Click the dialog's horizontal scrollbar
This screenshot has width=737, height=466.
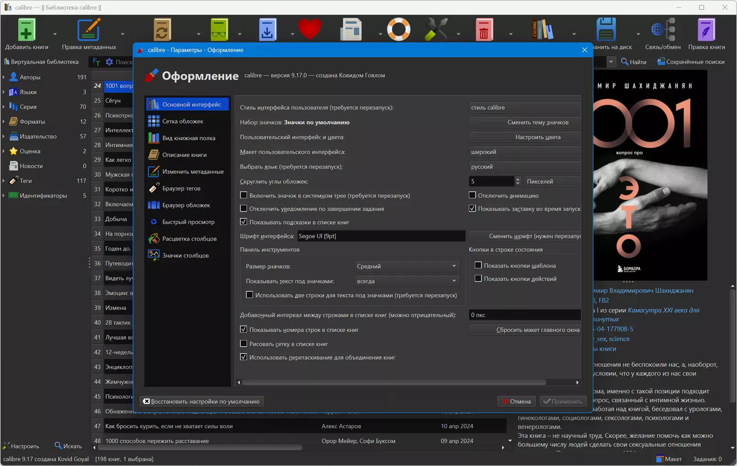pos(394,382)
